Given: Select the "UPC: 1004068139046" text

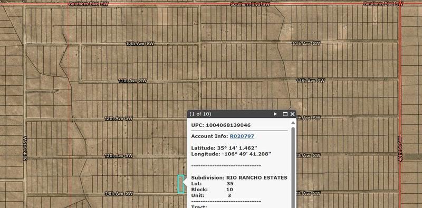Looking at the screenshot, I should coord(220,125).
